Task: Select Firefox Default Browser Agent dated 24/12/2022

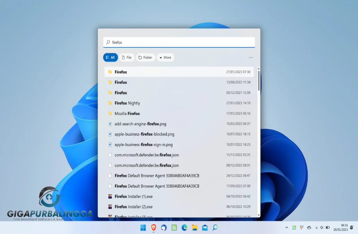Action: pos(179,176)
